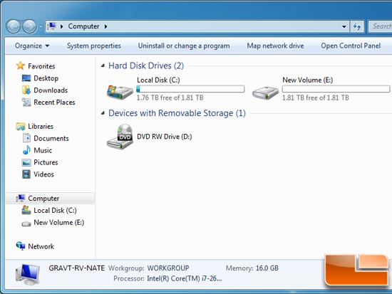This screenshot has height=294, width=392.
Task: Select Network in navigation pane
Action: coord(41,246)
